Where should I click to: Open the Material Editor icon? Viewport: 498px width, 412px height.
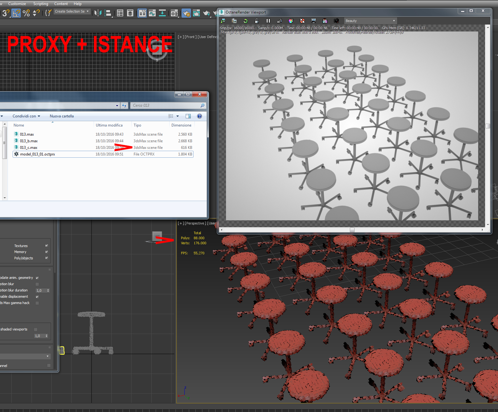tap(174, 13)
